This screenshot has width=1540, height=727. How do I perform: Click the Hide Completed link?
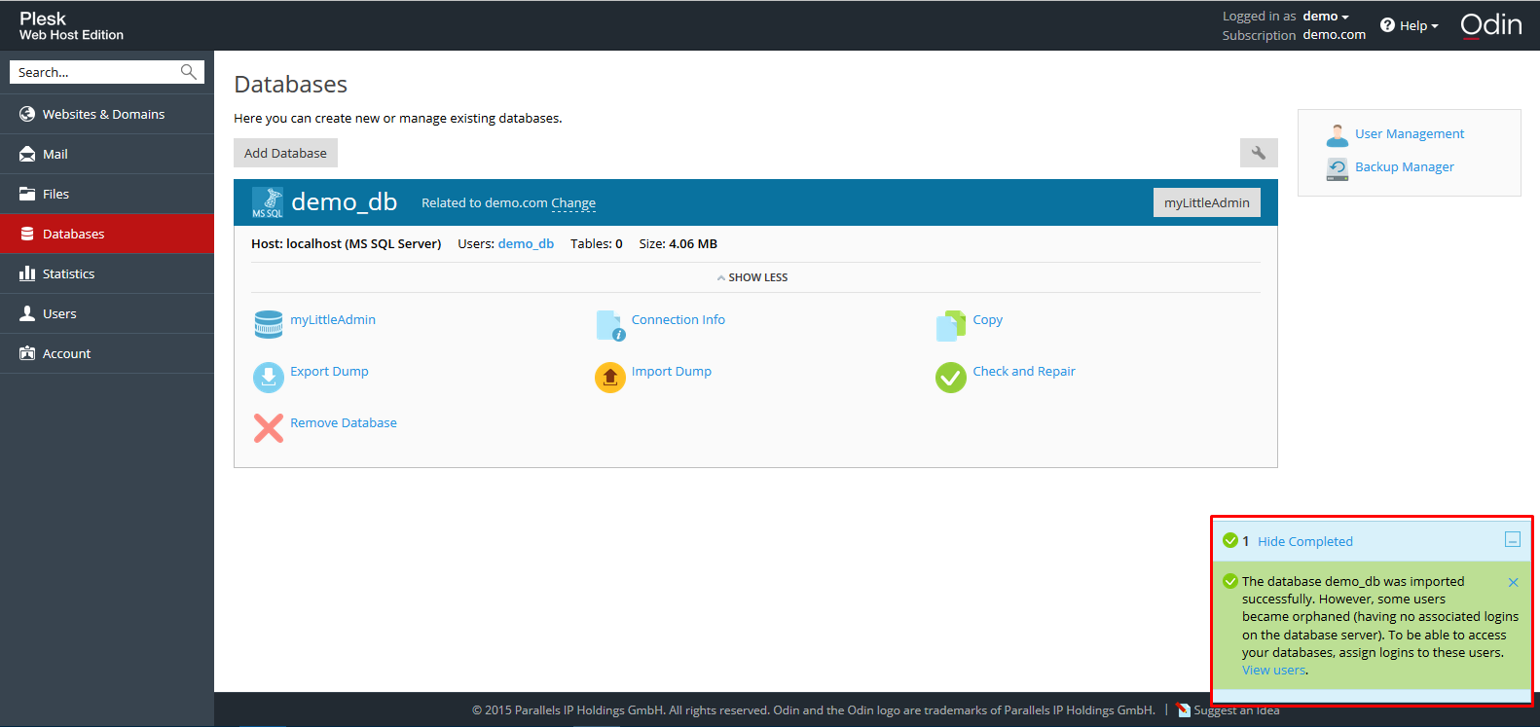pos(1305,541)
